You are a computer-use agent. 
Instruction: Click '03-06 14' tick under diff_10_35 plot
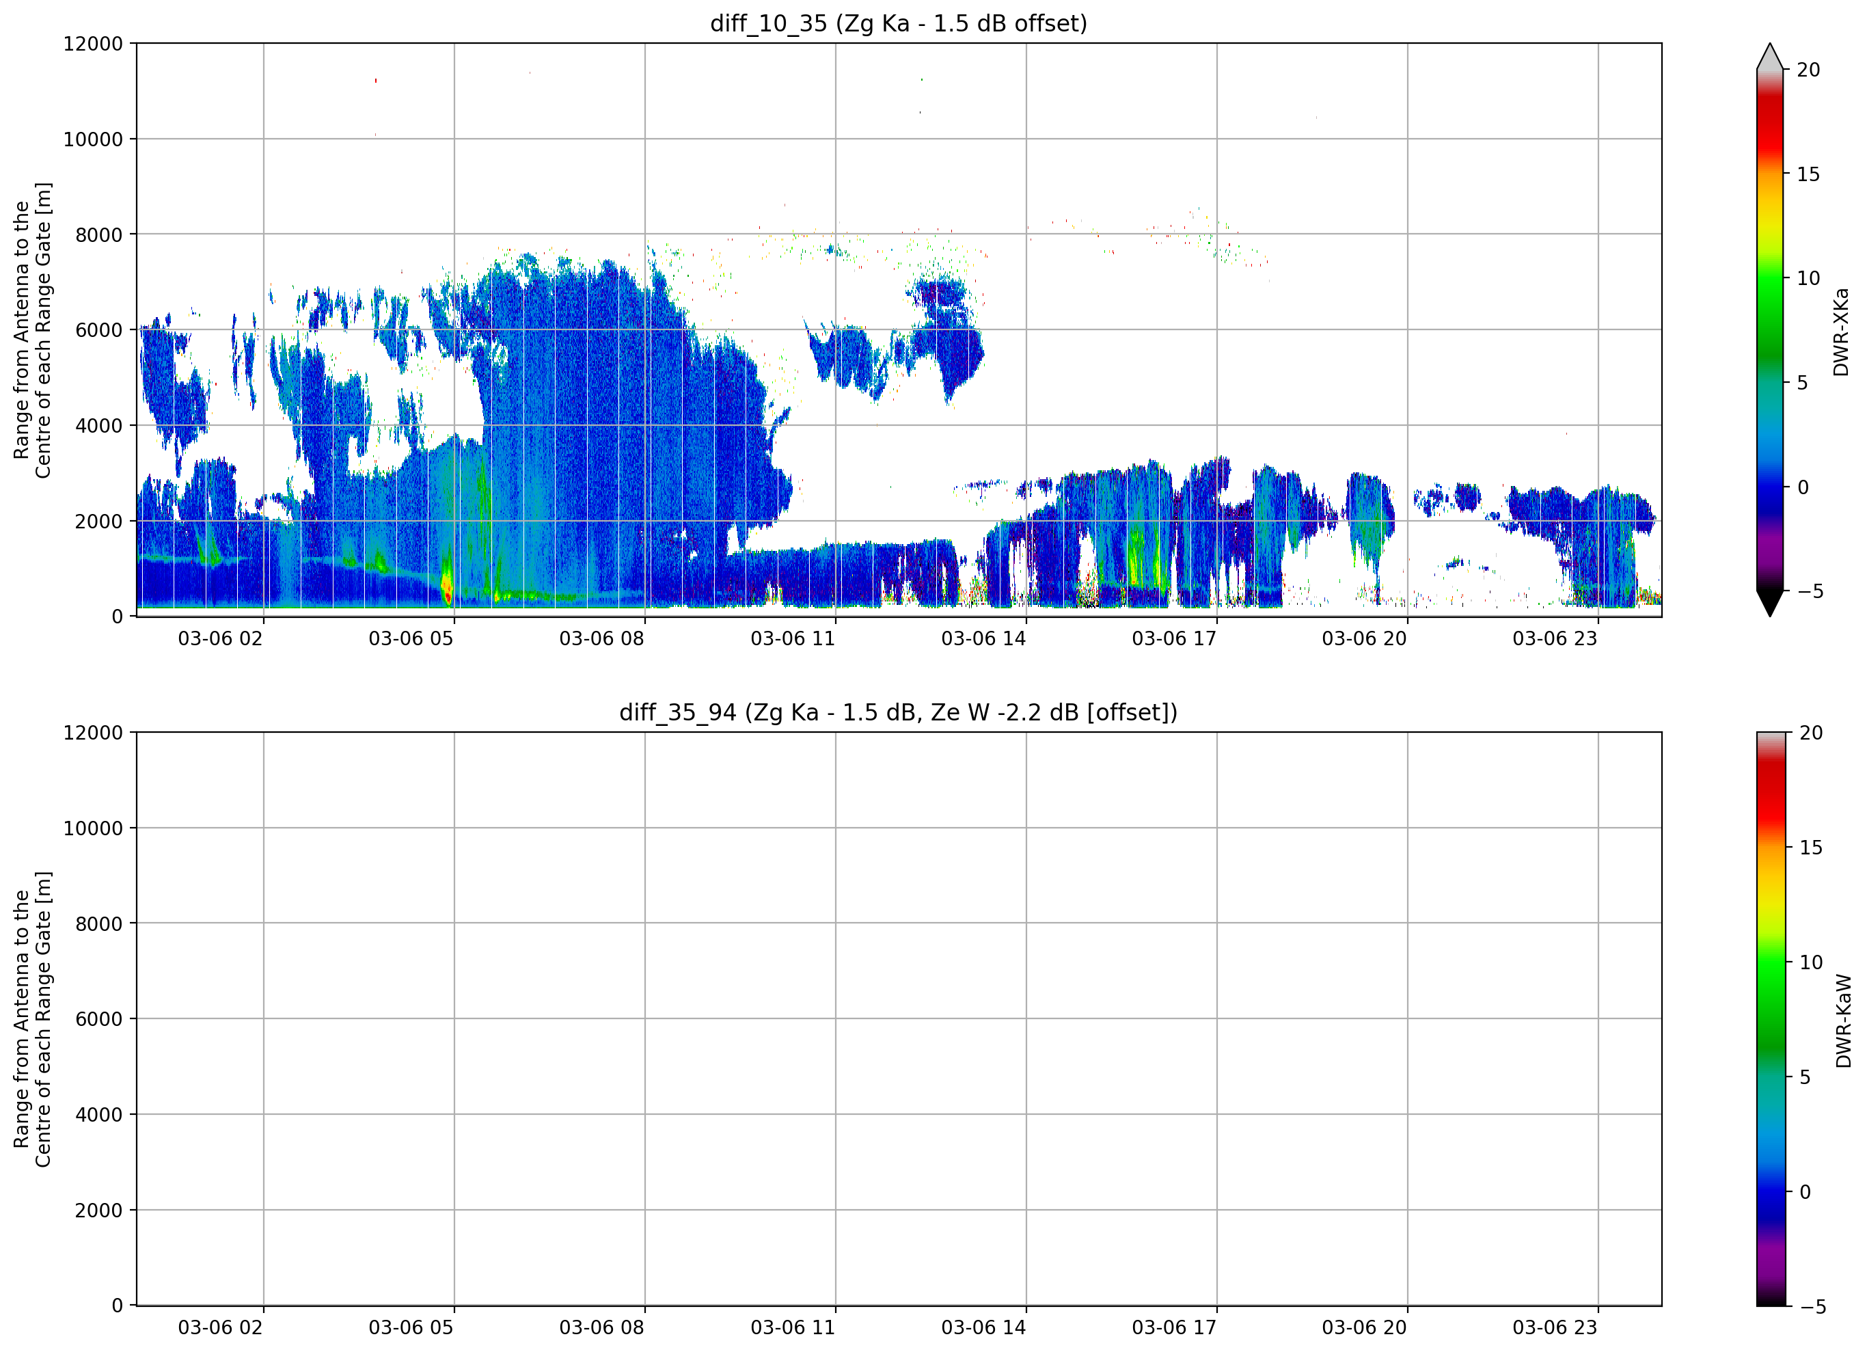pyautogui.click(x=983, y=638)
